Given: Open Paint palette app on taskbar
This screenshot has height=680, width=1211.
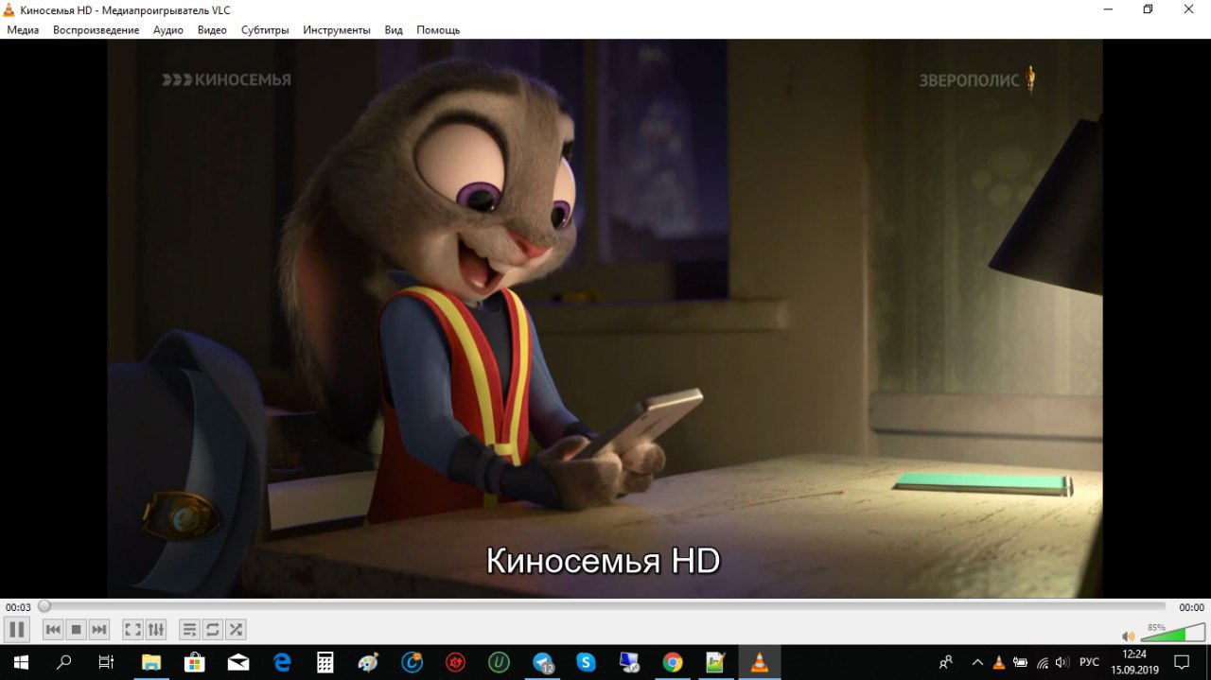Looking at the screenshot, I should 368,662.
